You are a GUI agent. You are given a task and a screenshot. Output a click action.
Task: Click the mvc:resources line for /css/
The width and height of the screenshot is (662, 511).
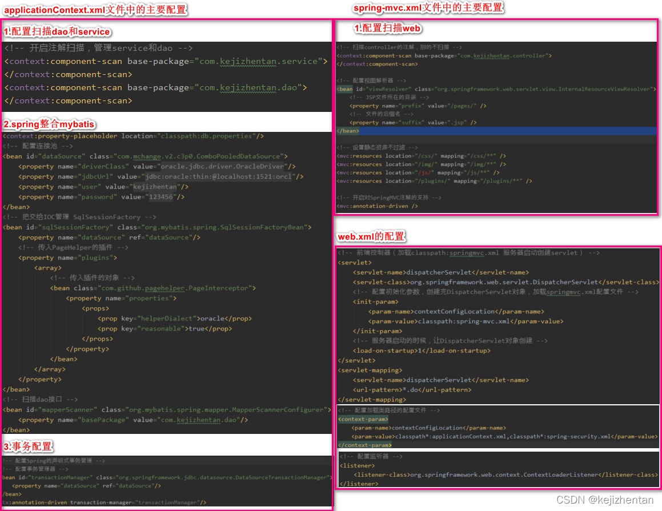pos(422,156)
